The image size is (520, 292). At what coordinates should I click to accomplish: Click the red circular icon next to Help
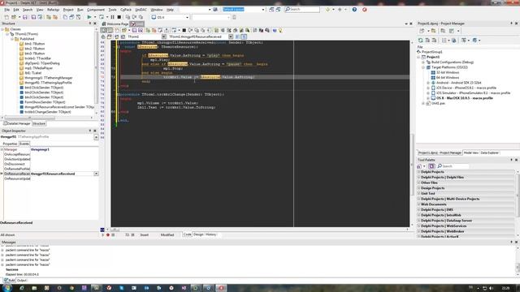[x=365, y=10]
